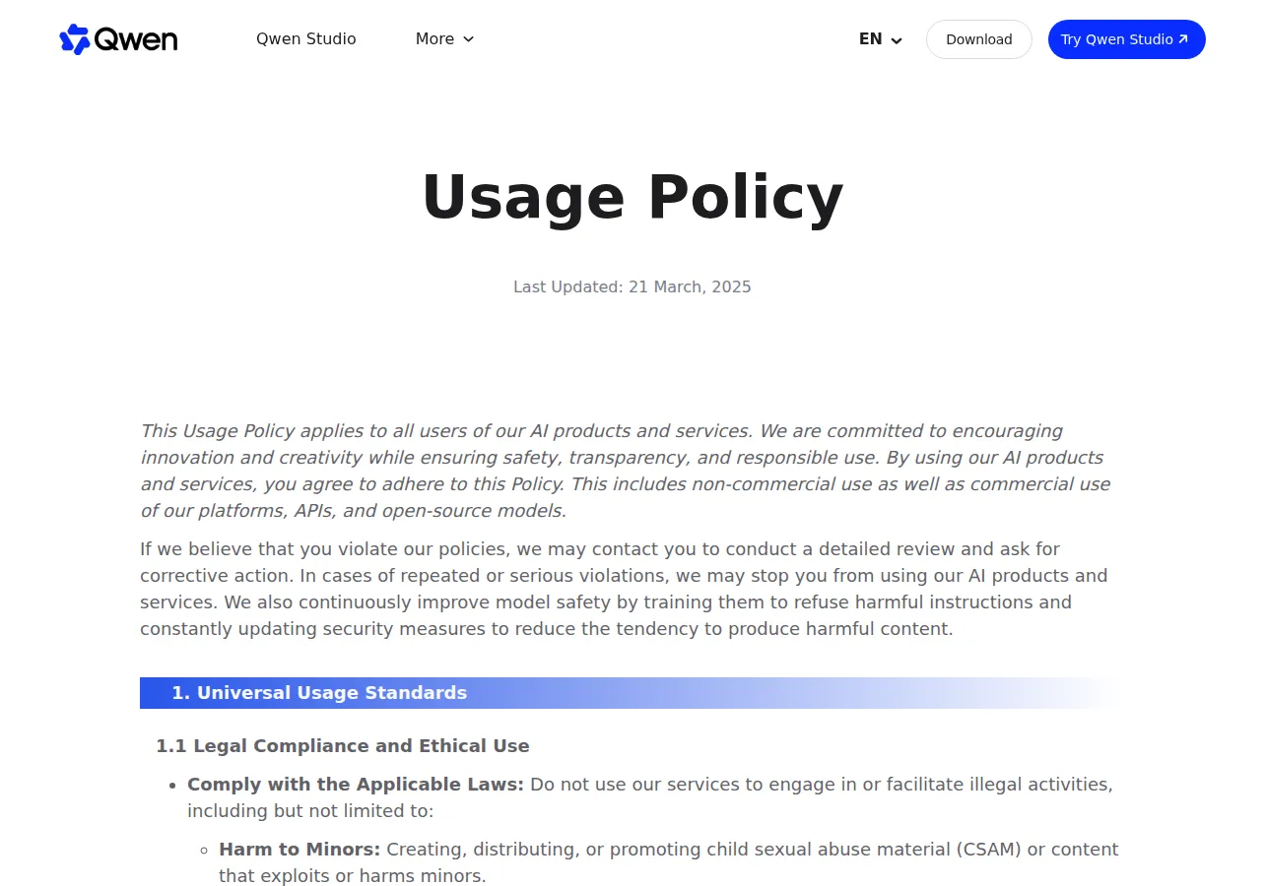Viewport: 1265px width, 886px height.
Task: Open the More navigation menu
Action: [444, 39]
